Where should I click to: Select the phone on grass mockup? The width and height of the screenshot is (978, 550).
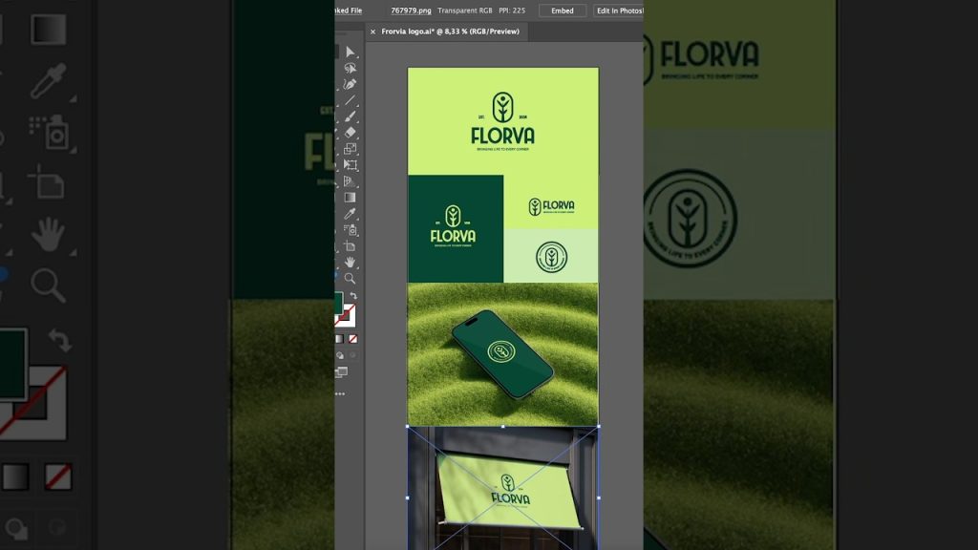tap(502, 354)
